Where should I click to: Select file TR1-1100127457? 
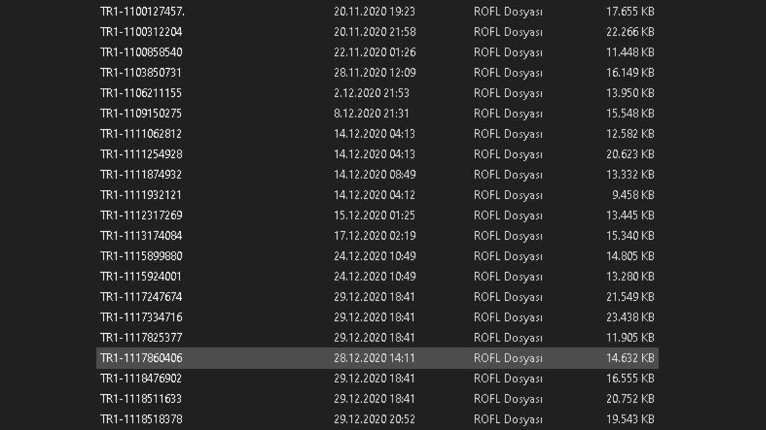pyautogui.click(x=377, y=11)
